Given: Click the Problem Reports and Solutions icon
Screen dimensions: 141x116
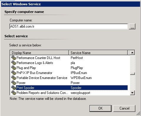Looking at the screenshot, I should tap(14, 93).
